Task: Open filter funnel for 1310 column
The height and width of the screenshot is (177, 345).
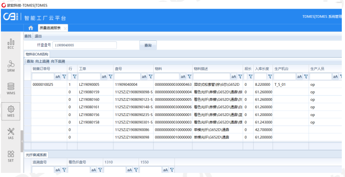Action: pos(136,170)
